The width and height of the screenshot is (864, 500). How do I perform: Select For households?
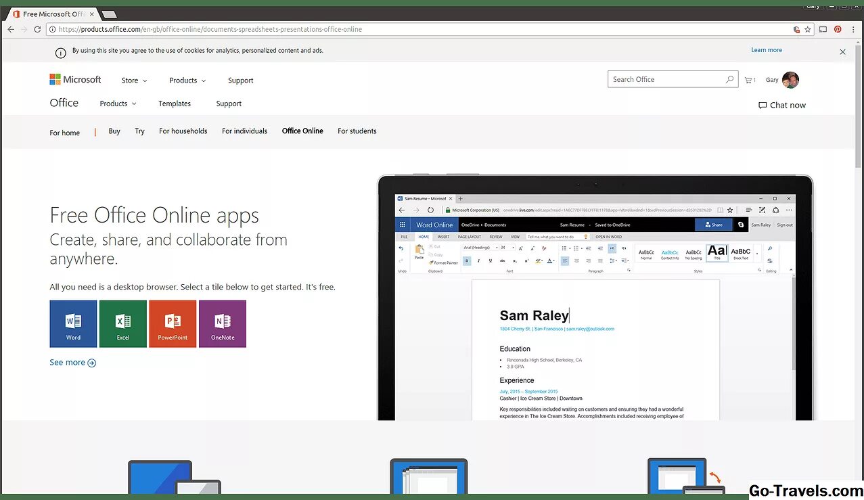click(183, 131)
